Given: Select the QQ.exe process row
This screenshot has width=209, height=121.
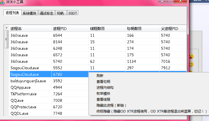Looking at the screenshot, I should point(49,100).
